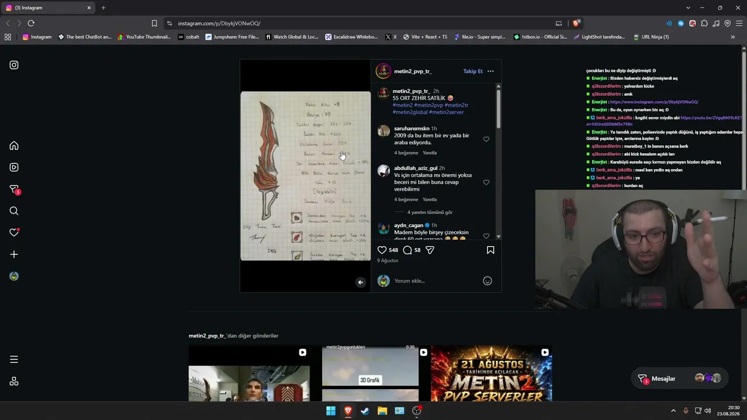Click the #metin2server hashtag
This screenshot has height=420, width=747.
[x=446, y=112]
